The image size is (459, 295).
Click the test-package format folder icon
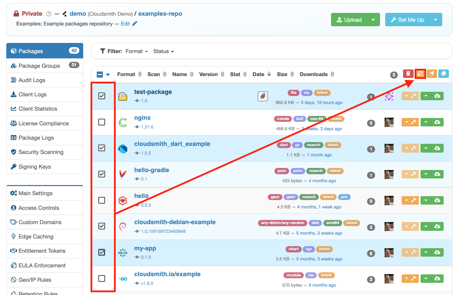tap(123, 96)
